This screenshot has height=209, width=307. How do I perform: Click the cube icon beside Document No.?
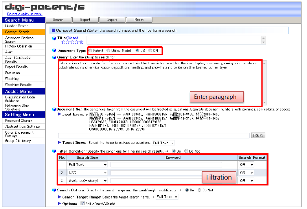pyautogui.click(x=54, y=109)
